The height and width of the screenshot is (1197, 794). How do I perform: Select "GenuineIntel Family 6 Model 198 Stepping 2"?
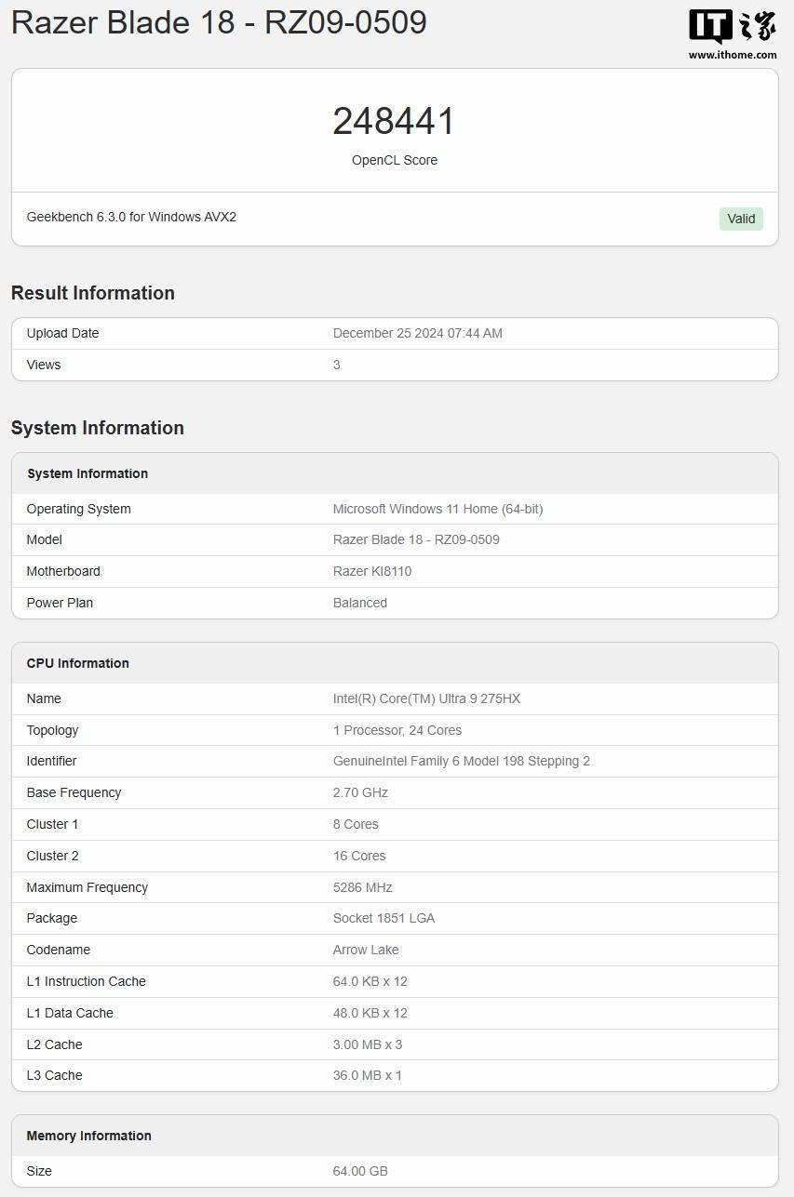462,761
